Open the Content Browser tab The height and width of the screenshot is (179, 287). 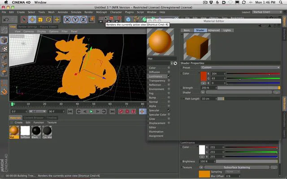(x=34, y=118)
